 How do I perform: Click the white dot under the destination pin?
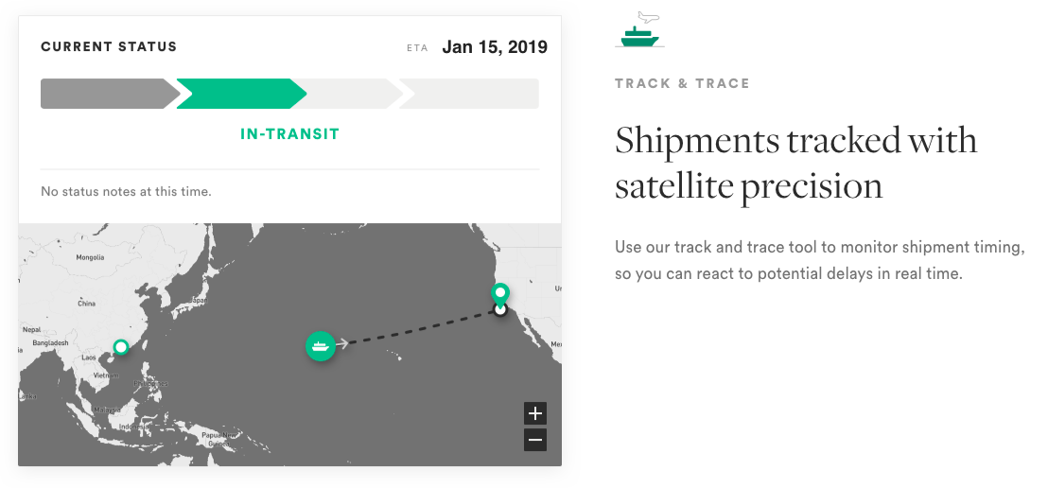click(500, 309)
